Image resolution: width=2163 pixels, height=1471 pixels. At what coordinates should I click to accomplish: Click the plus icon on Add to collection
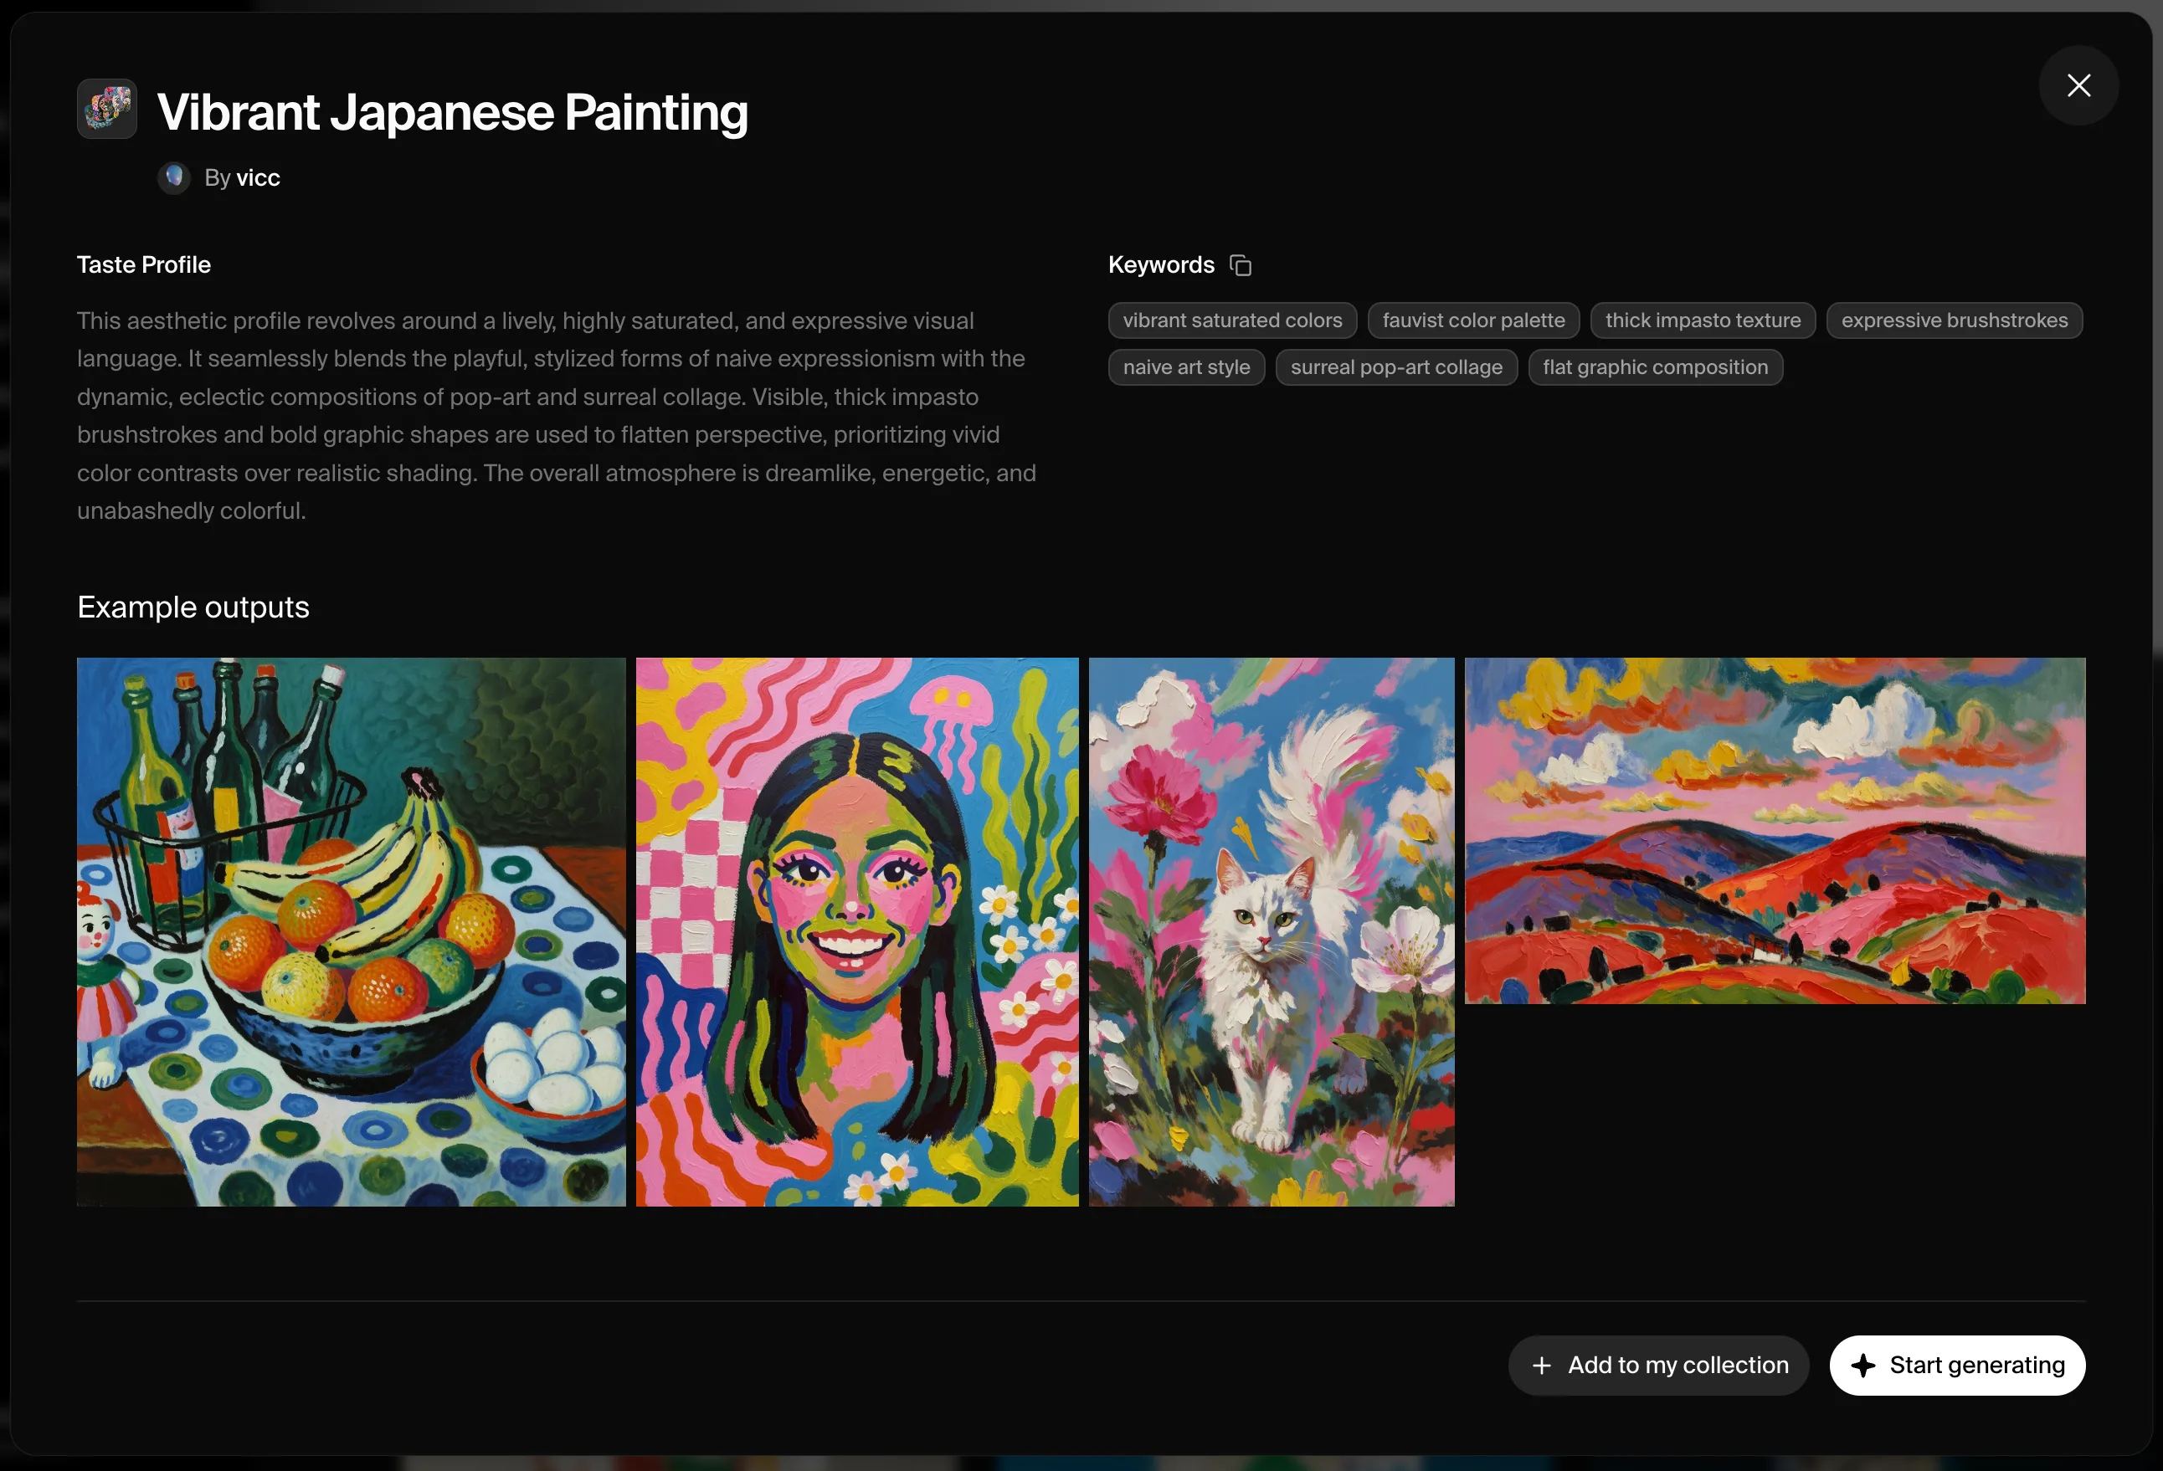(x=1541, y=1365)
